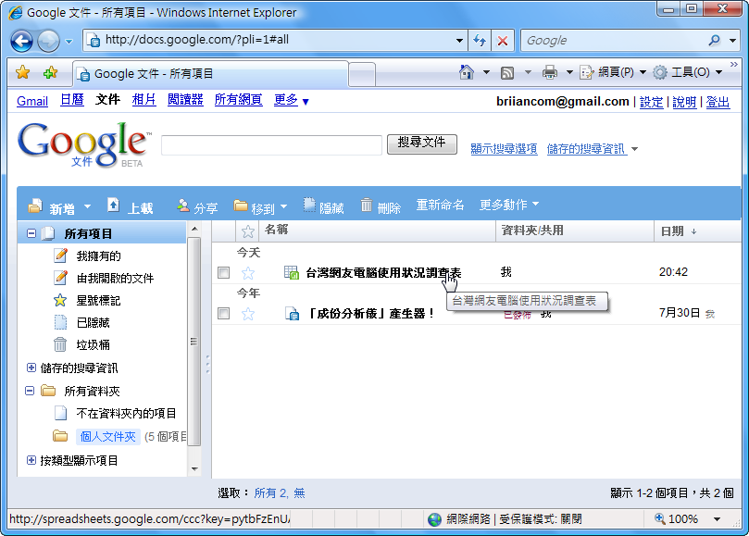
Task: Click the document search input field
Action: (x=272, y=144)
